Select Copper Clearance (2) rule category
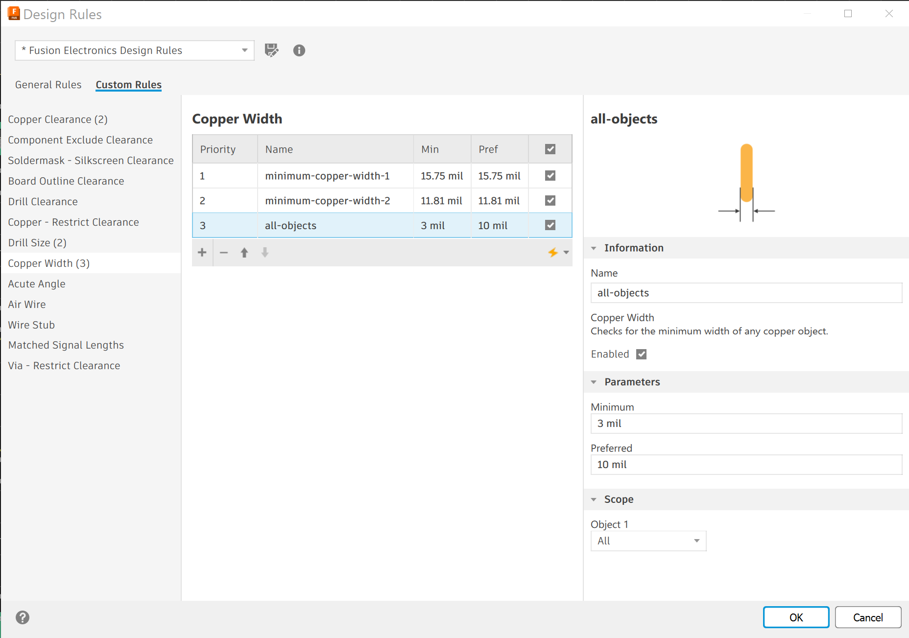Image resolution: width=909 pixels, height=638 pixels. 58,119
